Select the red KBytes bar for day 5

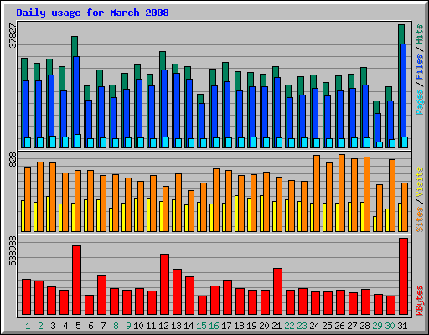click(77, 281)
